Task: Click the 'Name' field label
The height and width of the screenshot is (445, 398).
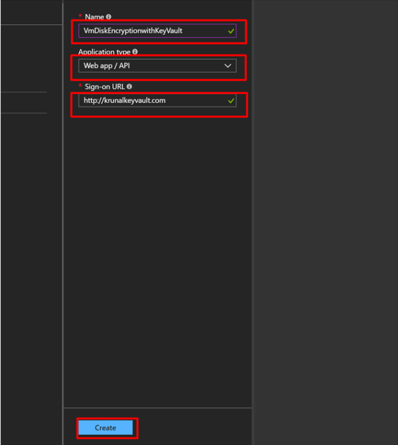Action: [94, 17]
